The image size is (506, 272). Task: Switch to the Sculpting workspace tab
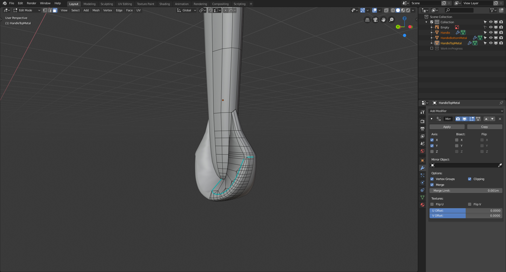[x=107, y=4]
